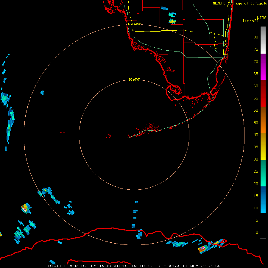268x268 pixels.
Task: Click the NIDS label above the scale
Action: click(262, 18)
